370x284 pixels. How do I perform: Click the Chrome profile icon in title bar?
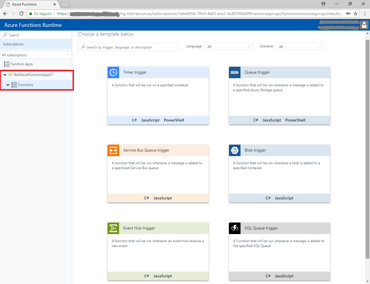click(x=323, y=4)
